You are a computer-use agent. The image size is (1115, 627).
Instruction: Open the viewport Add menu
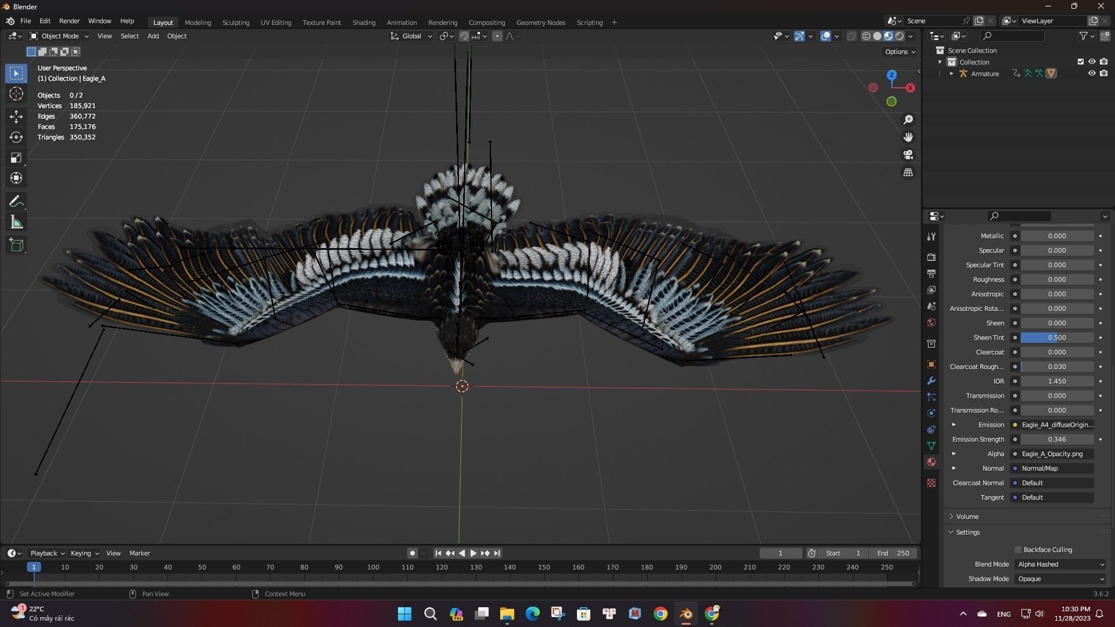[153, 36]
